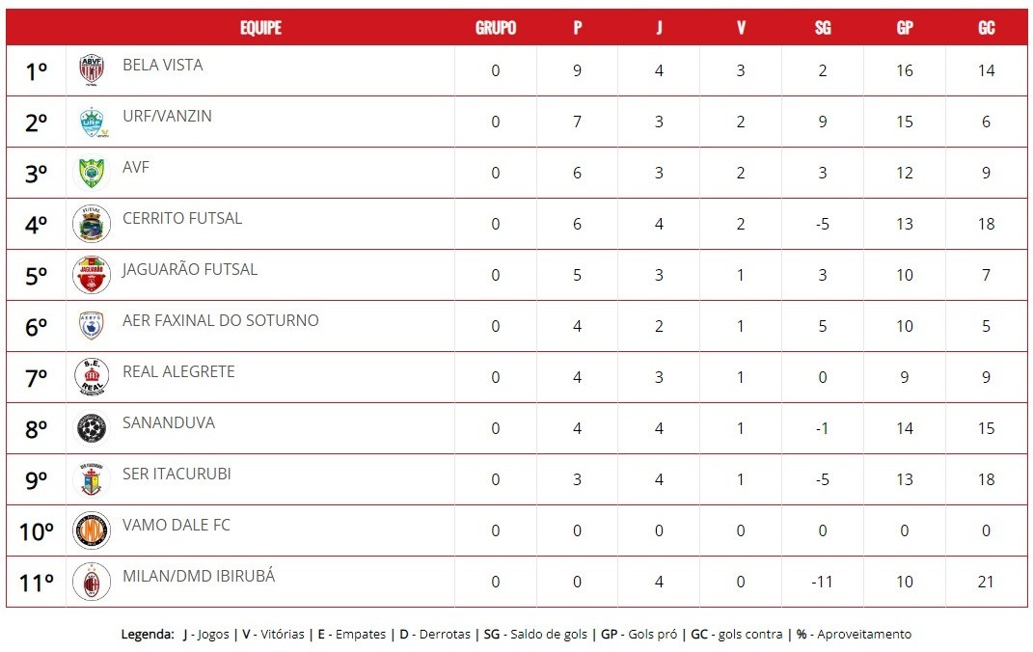Click the Bela Vista team crest
The width and height of the screenshot is (1033, 652).
point(92,69)
